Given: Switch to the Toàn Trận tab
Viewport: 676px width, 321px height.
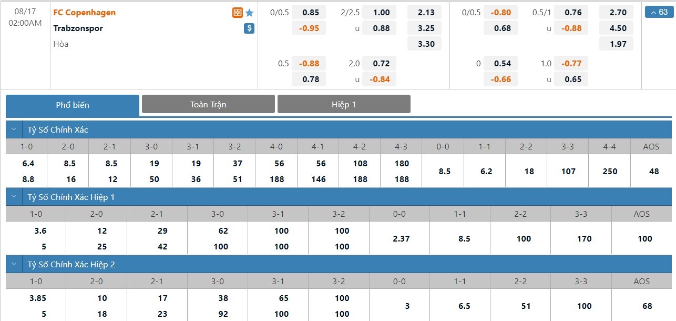Looking at the screenshot, I should click(x=208, y=104).
